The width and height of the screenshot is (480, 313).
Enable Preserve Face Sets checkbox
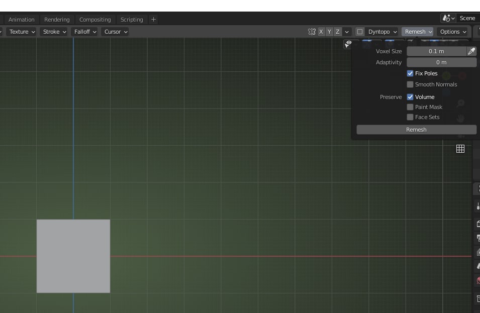click(x=410, y=117)
